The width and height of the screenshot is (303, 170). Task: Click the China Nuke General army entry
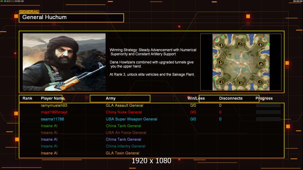[x=124, y=112]
